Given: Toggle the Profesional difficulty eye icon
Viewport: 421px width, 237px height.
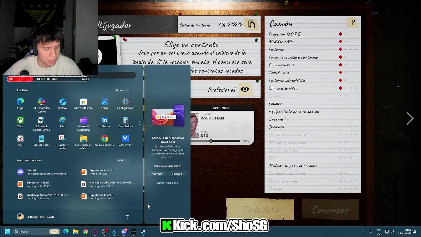Looking at the screenshot, I should (245, 90).
